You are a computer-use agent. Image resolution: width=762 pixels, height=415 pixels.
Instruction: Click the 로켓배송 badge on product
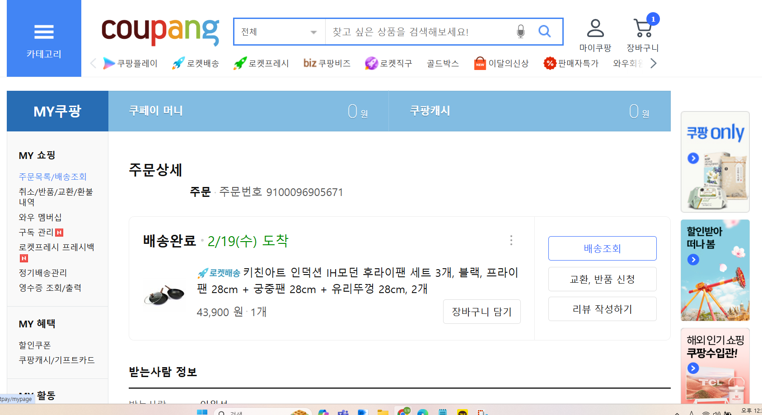[x=219, y=273]
